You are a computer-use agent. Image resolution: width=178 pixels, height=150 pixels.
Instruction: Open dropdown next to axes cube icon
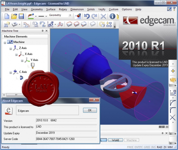pos(55,24)
